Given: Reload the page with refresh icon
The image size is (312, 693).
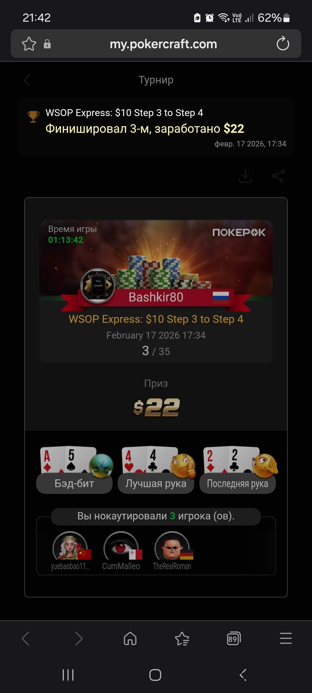Looking at the screenshot, I should point(283,44).
